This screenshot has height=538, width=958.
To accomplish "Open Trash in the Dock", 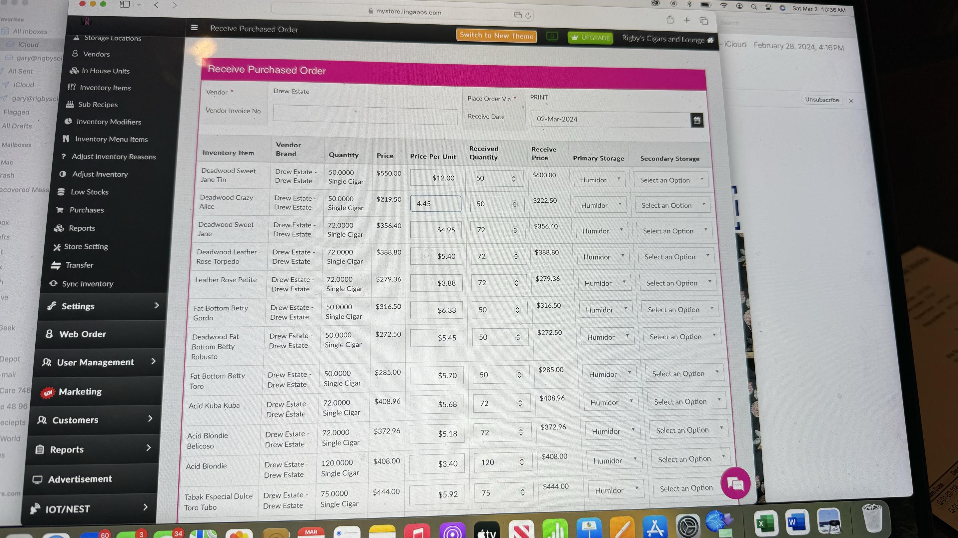I will click(872, 518).
